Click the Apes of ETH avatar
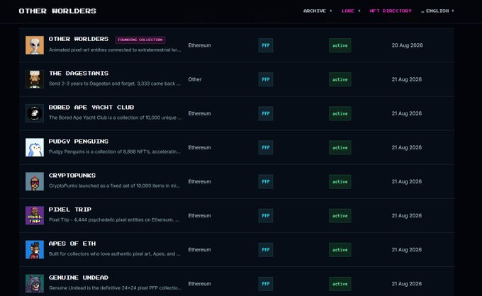Image resolution: width=482 pixels, height=296 pixels. 35,250
